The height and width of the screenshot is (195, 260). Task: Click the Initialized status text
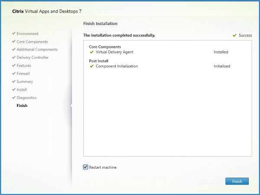222,66
